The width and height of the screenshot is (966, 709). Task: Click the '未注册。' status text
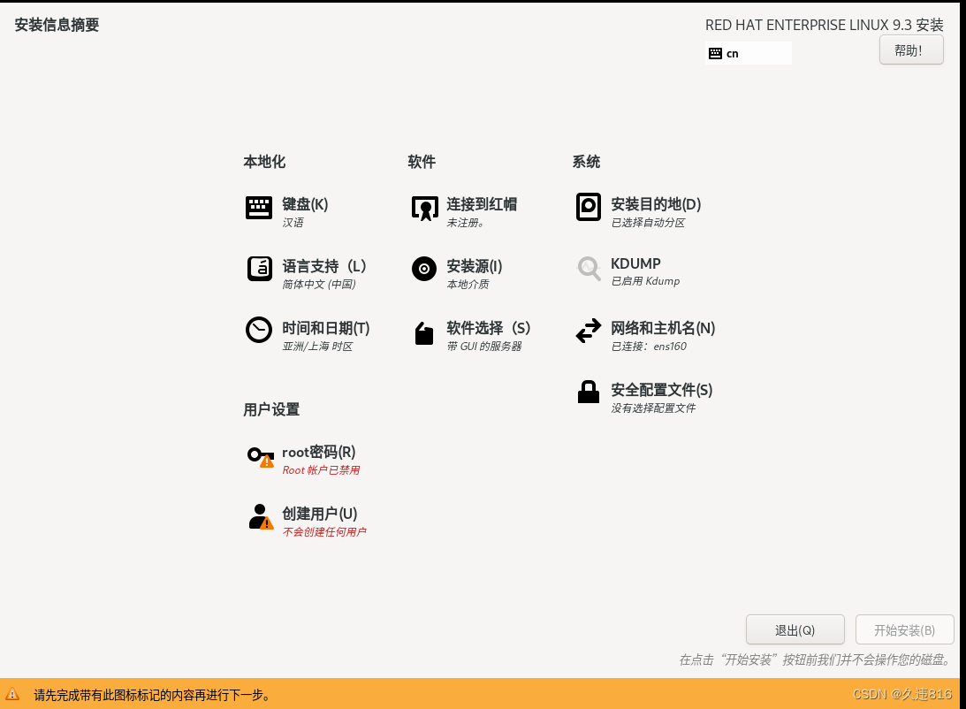pos(465,223)
